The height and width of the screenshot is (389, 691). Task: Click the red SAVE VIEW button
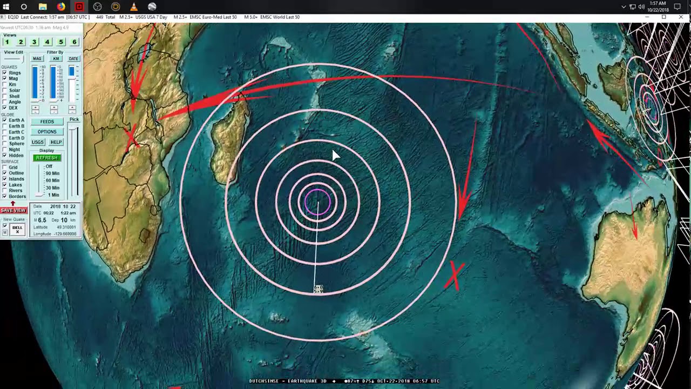tap(13, 210)
